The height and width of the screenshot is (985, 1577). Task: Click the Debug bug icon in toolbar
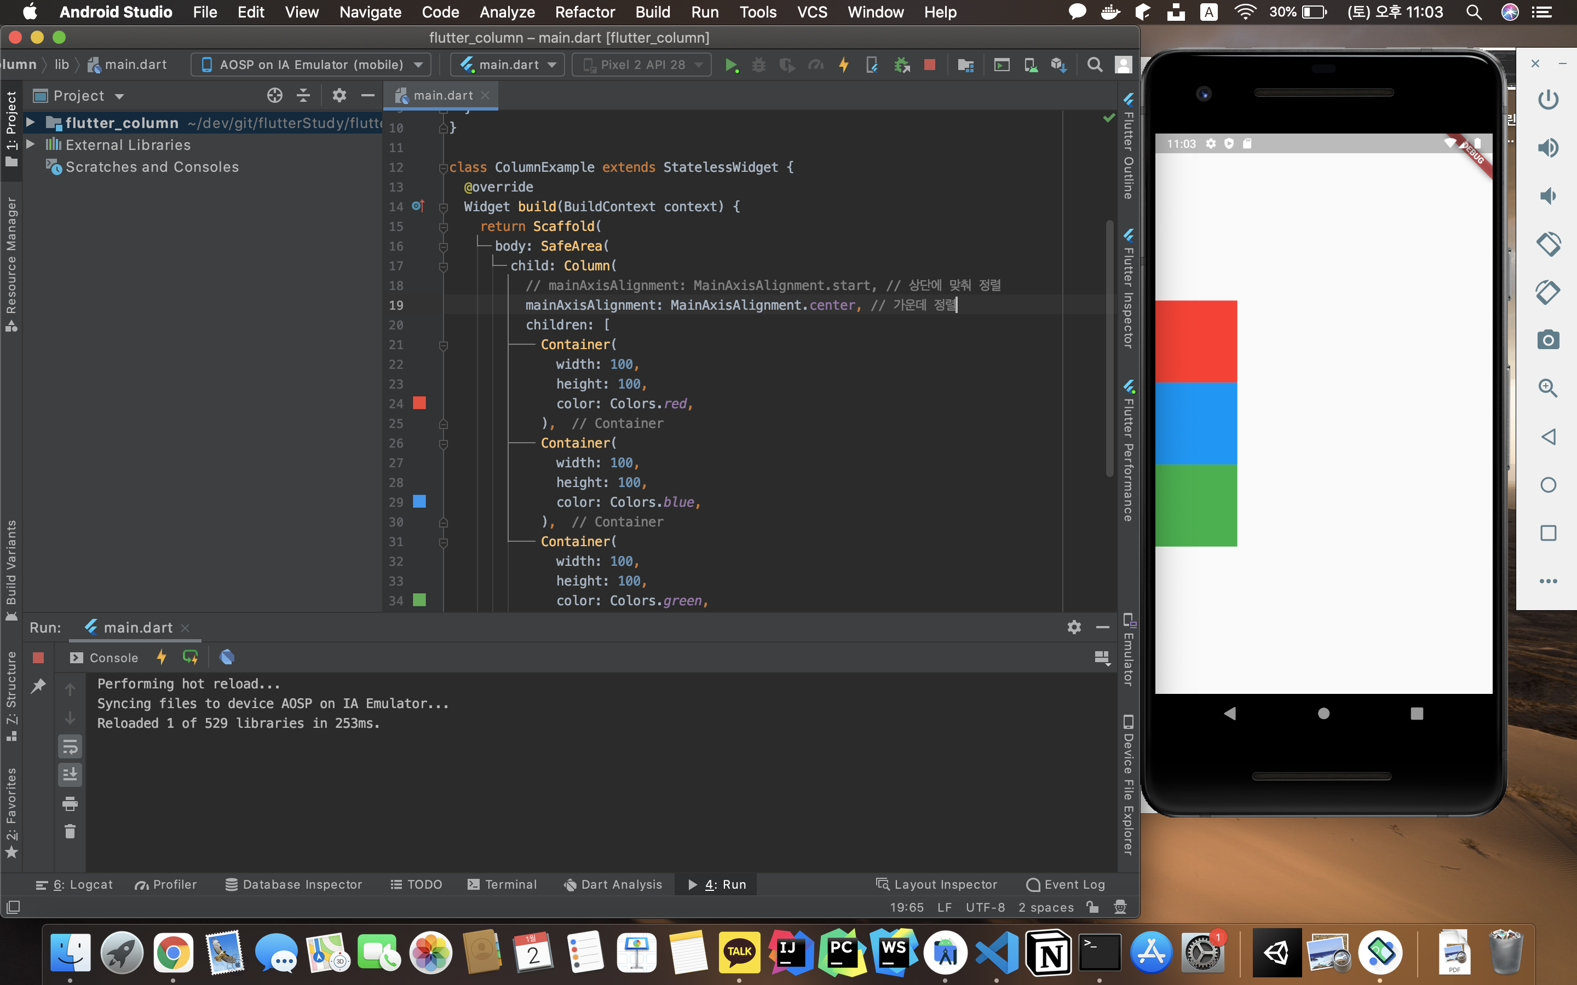point(758,65)
